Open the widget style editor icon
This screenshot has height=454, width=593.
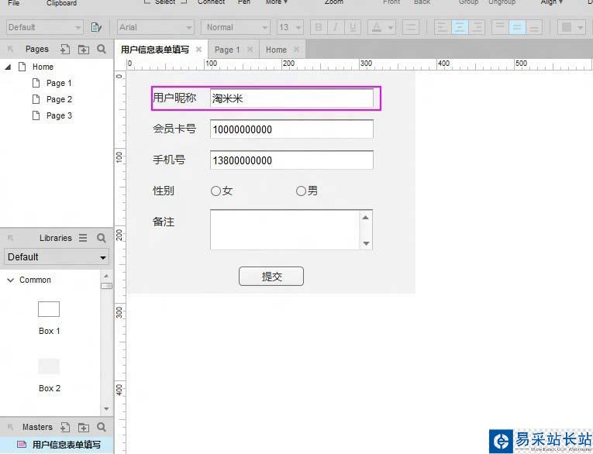pos(96,27)
